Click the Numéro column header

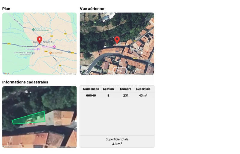pyautogui.click(x=126, y=89)
